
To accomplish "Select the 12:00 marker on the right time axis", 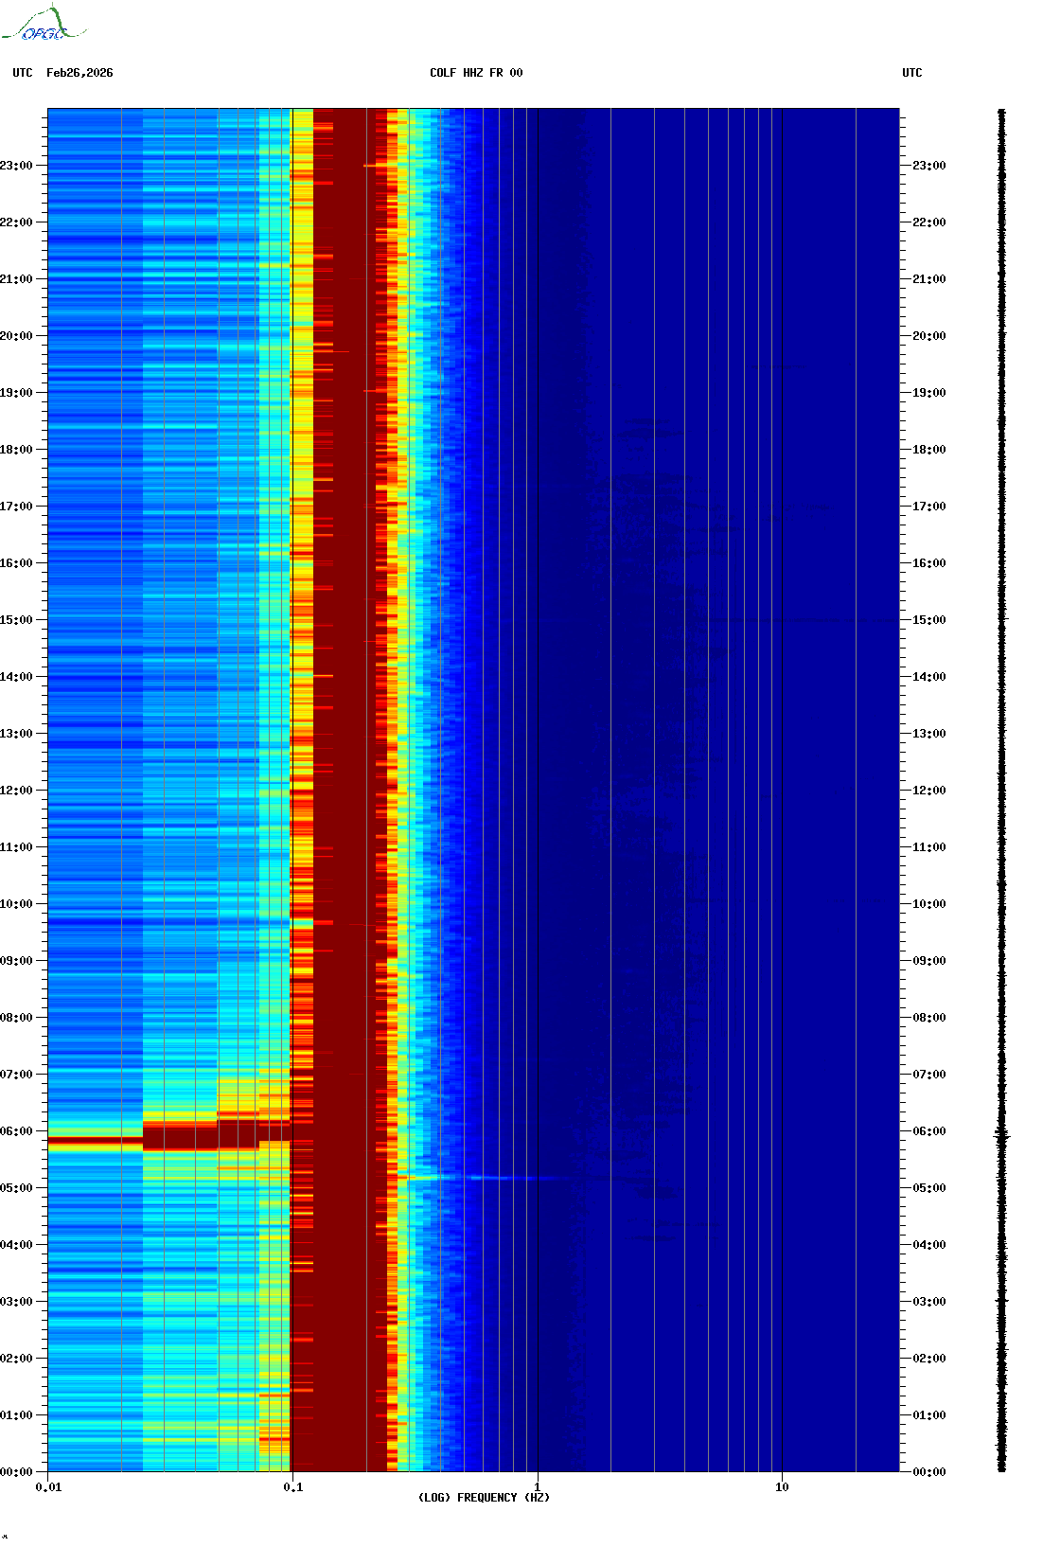I will (928, 791).
